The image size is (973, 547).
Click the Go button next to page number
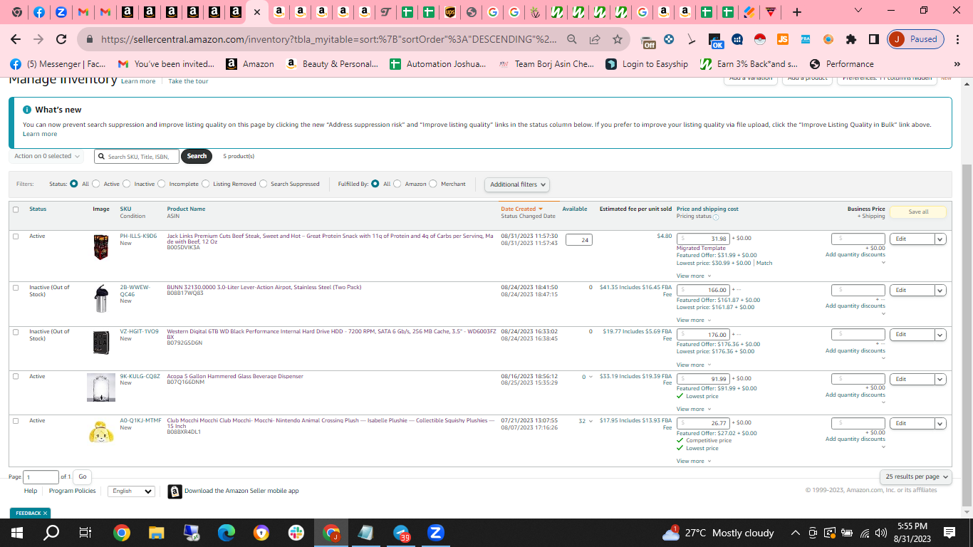[x=82, y=476]
